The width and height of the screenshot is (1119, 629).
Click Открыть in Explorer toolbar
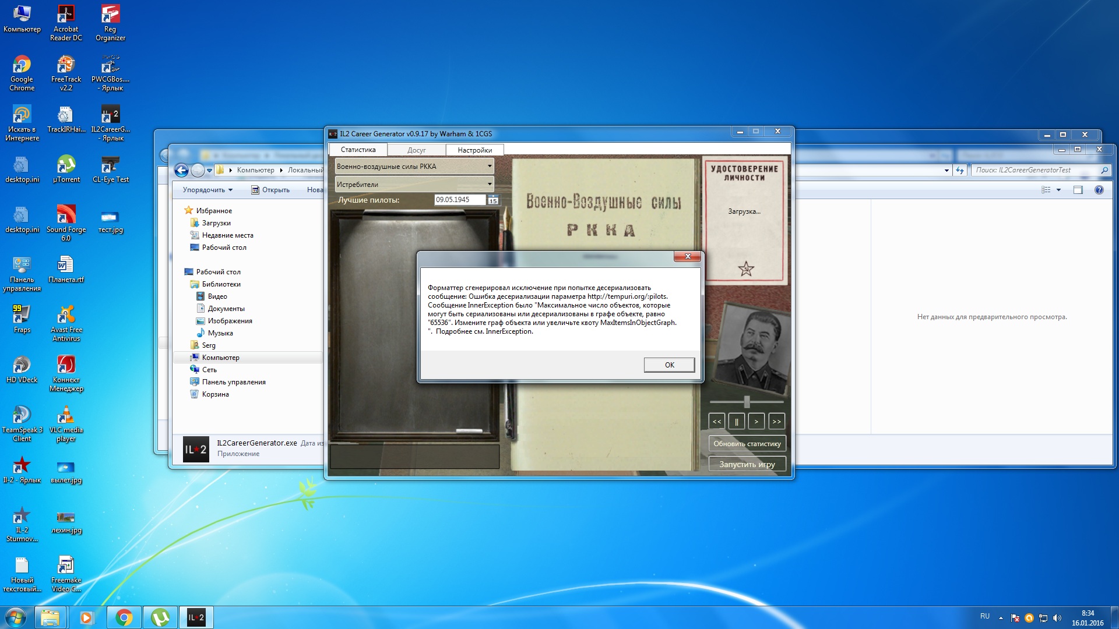270,190
